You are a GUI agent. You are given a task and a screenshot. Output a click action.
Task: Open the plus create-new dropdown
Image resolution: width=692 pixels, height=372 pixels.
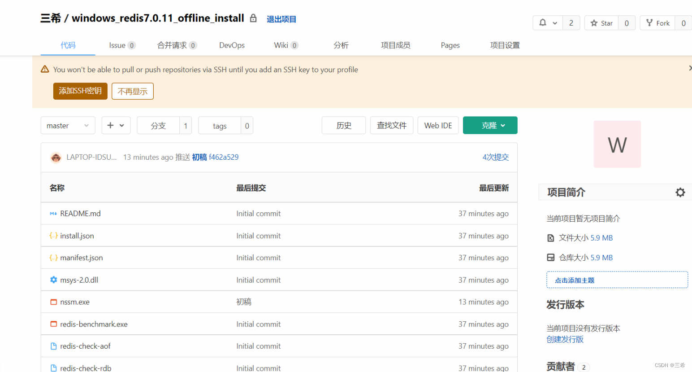coord(116,125)
